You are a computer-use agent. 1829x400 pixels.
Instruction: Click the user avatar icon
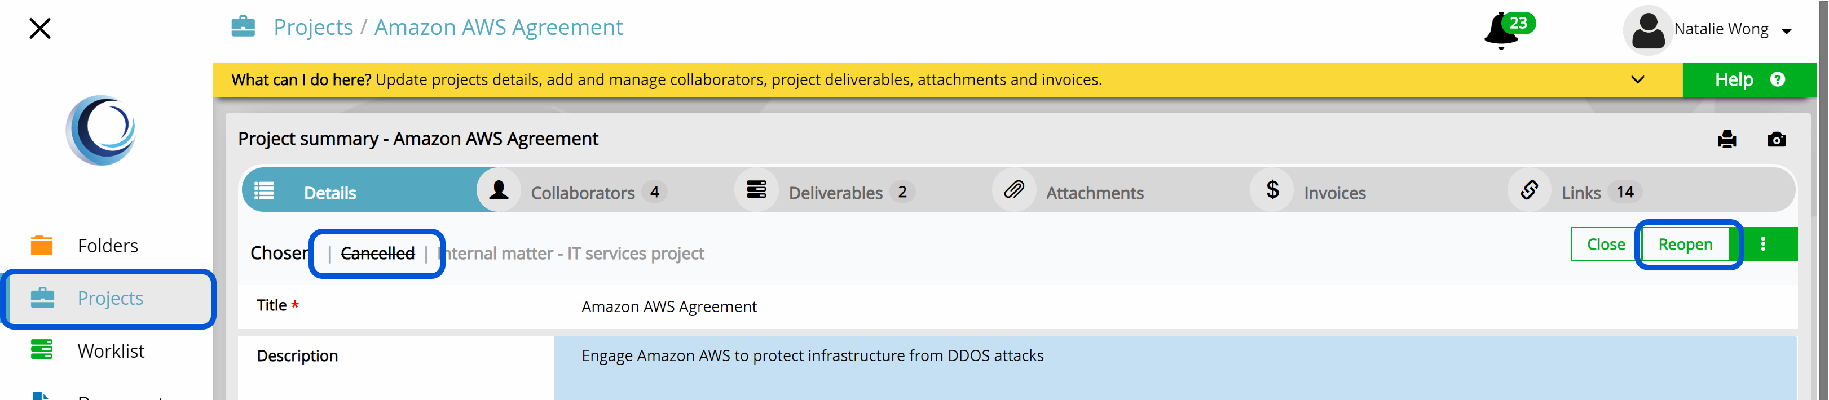(1647, 30)
